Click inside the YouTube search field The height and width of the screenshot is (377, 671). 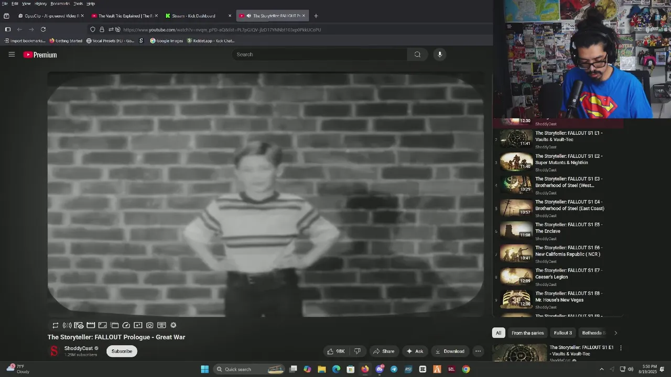[x=320, y=54]
